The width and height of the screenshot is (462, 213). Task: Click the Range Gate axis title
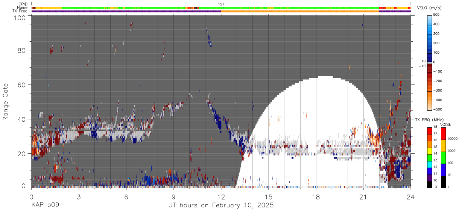(6, 102)
